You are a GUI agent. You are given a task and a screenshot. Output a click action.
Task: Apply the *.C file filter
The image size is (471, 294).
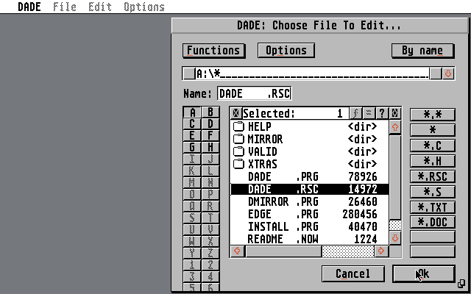tap(432, 146)
